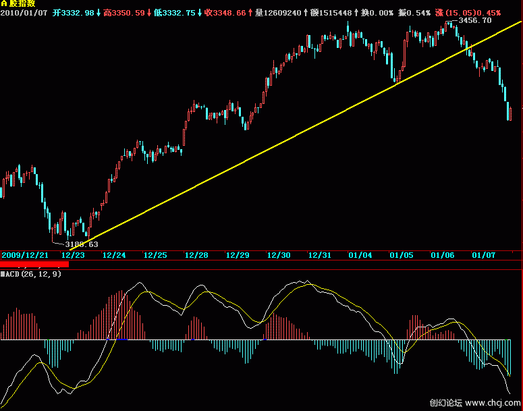The image size is (523, 411).
Task: Click the yellow A icon beside 股指数
Action: tap(3, 4)
